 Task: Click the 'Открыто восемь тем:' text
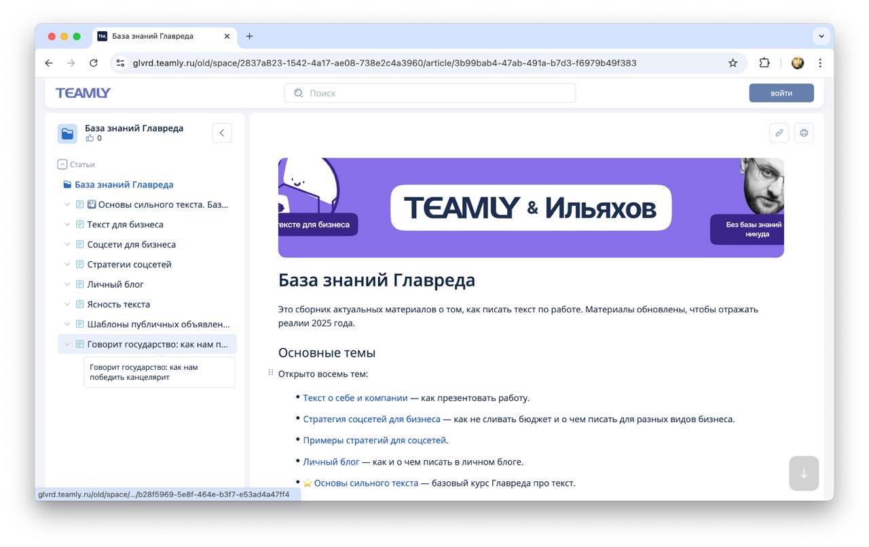323,374
